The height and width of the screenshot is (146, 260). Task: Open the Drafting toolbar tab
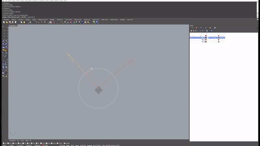pos(123,20)
